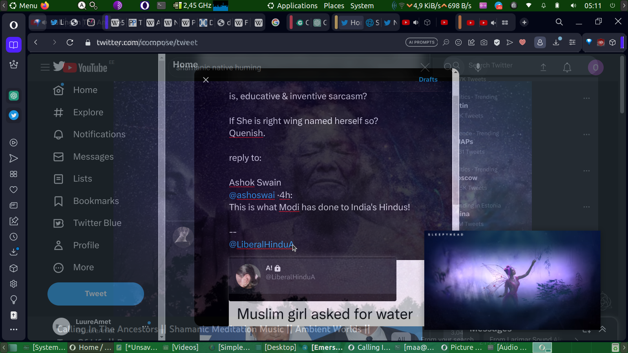Close the compose tweet dialog
The width and height of the screenshot is (628, 353).
click(206, 80)
